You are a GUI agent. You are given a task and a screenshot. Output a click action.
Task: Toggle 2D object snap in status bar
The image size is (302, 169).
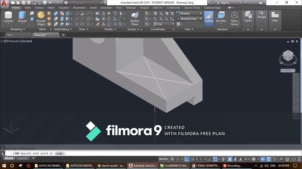pyautogui.click(x=215, y=159)
